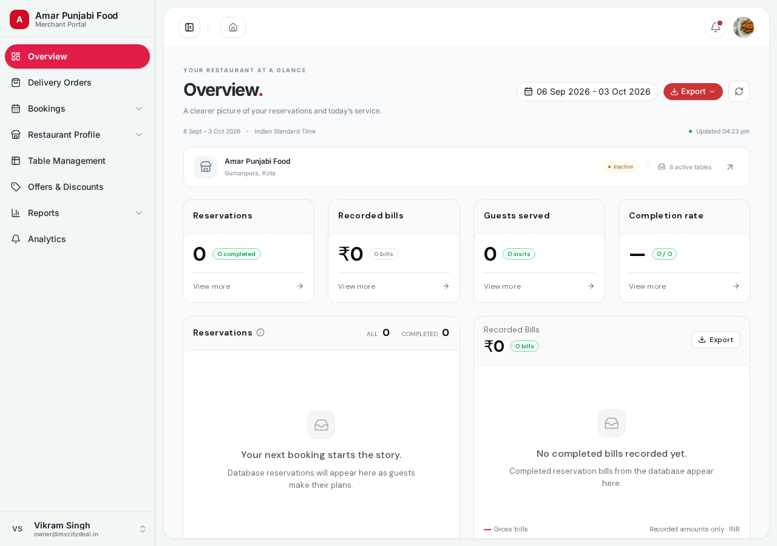The height and width of the screenshot is (546, 777).
Task: Open Table Management page
Action: coord(77,161)
